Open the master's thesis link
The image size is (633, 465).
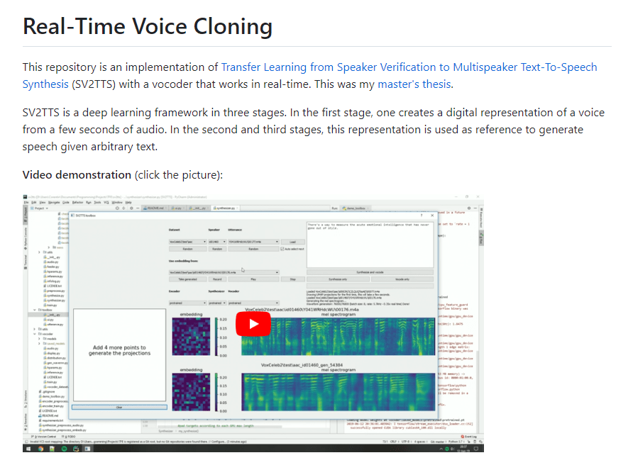(414, 84)
